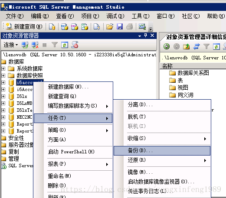Click the Filter funnel in Object Explorer
The image size is (226, 198).
(x=55, y=45)
